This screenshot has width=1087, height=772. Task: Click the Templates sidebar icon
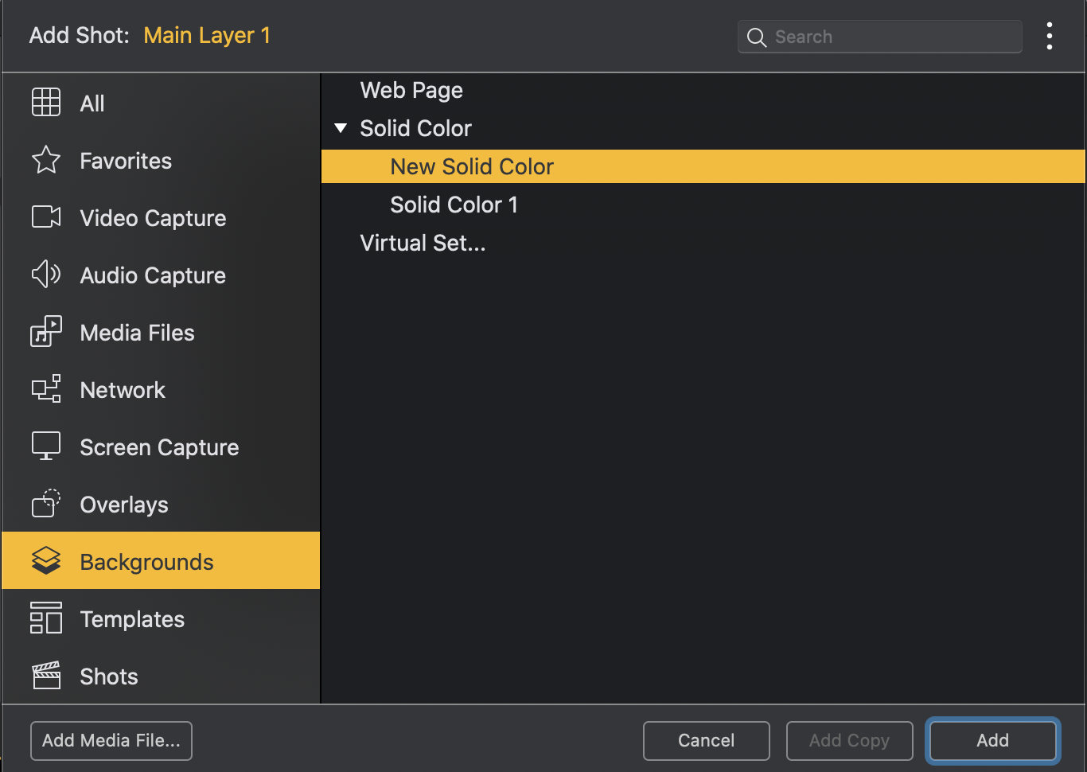click(x=45, y=618)
